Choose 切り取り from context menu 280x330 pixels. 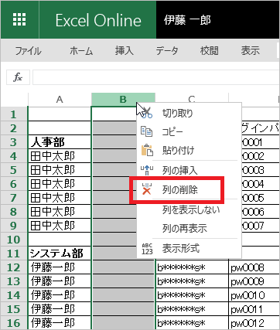pos(178,113)
